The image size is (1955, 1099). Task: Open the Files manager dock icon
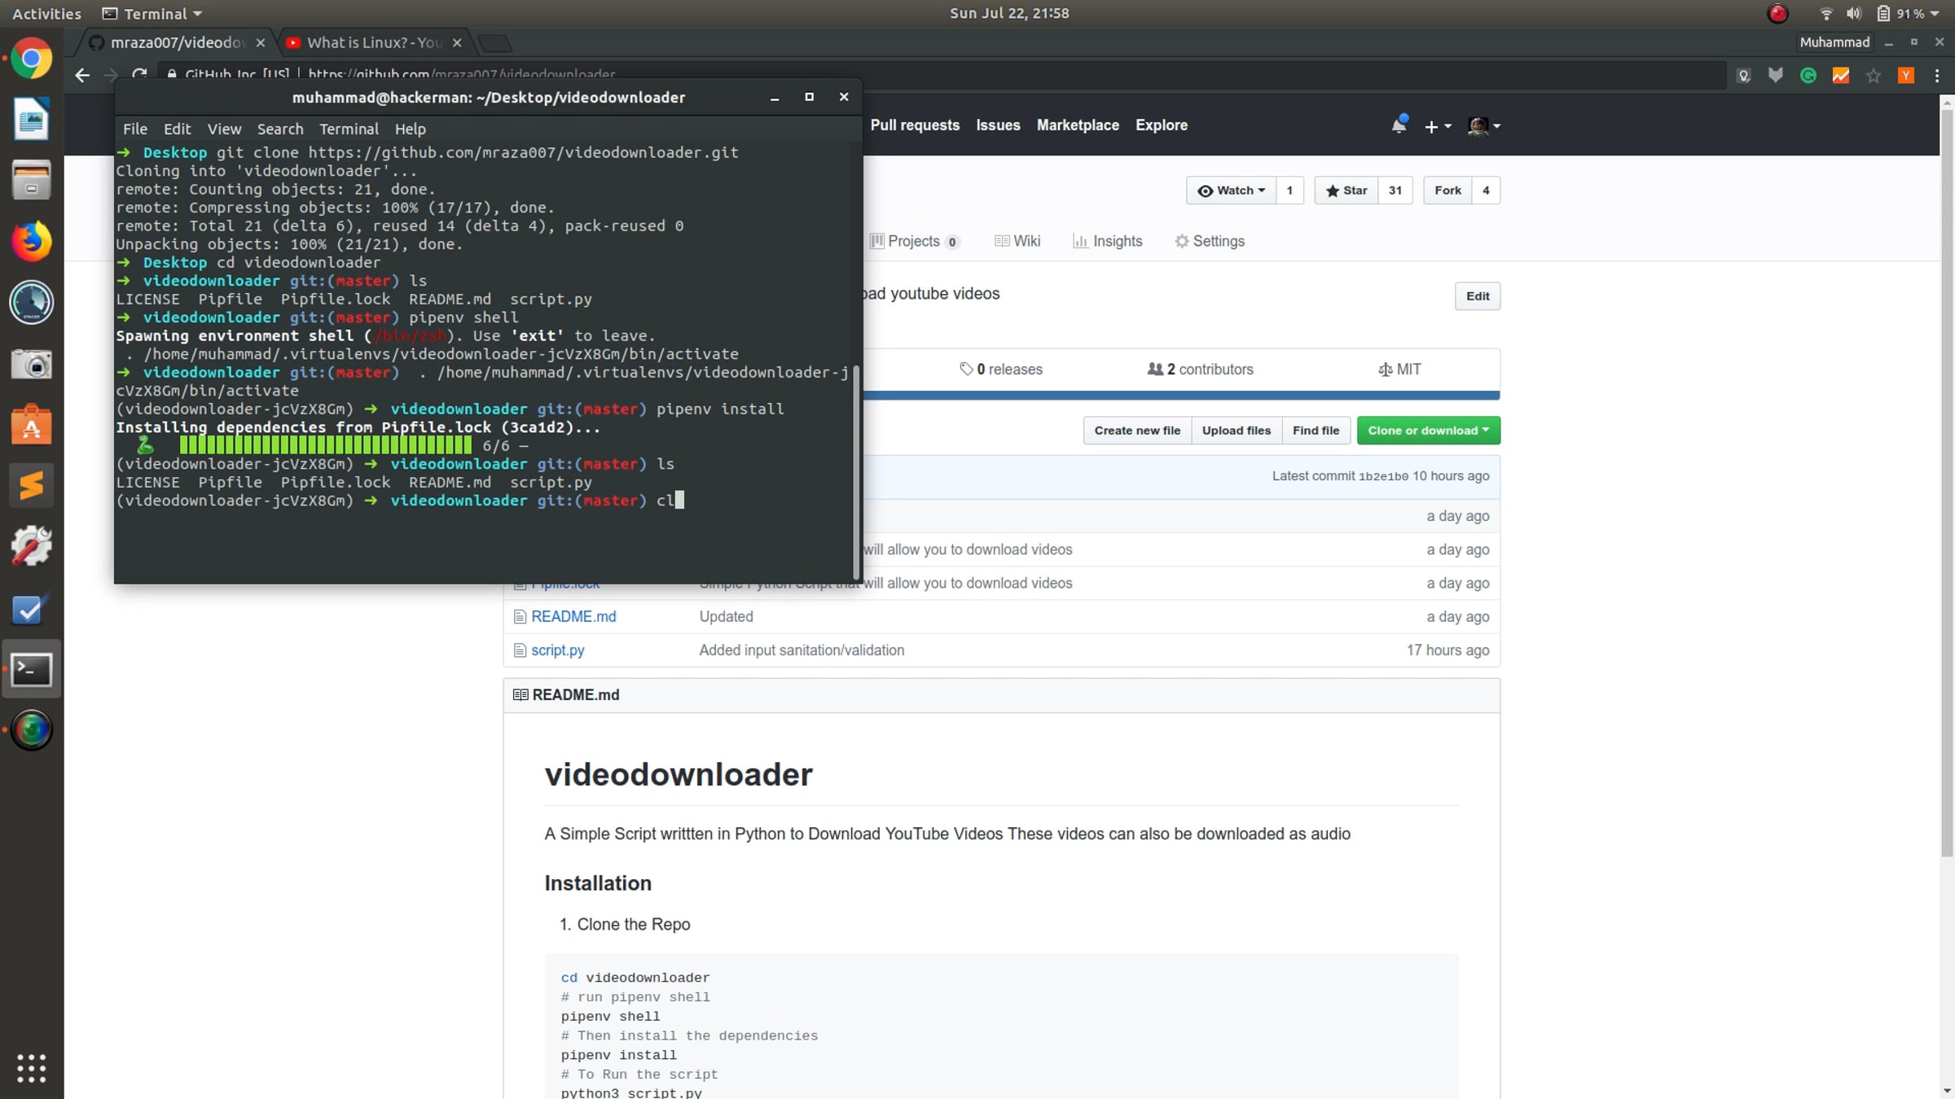31,180
